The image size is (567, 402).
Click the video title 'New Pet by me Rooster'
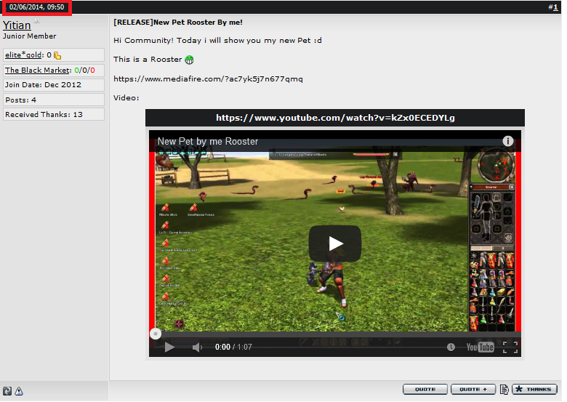pyautogui.click(x=208, y=141)
